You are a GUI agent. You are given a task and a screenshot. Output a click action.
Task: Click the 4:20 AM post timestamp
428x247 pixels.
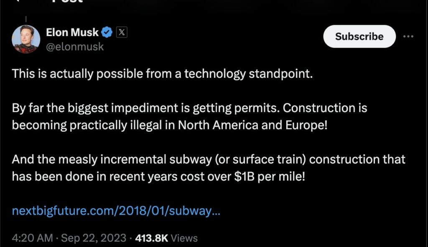[33, 238]
